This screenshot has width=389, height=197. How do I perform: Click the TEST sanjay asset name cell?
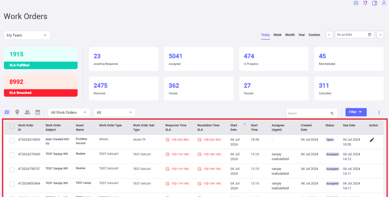[x=84, y=183]
